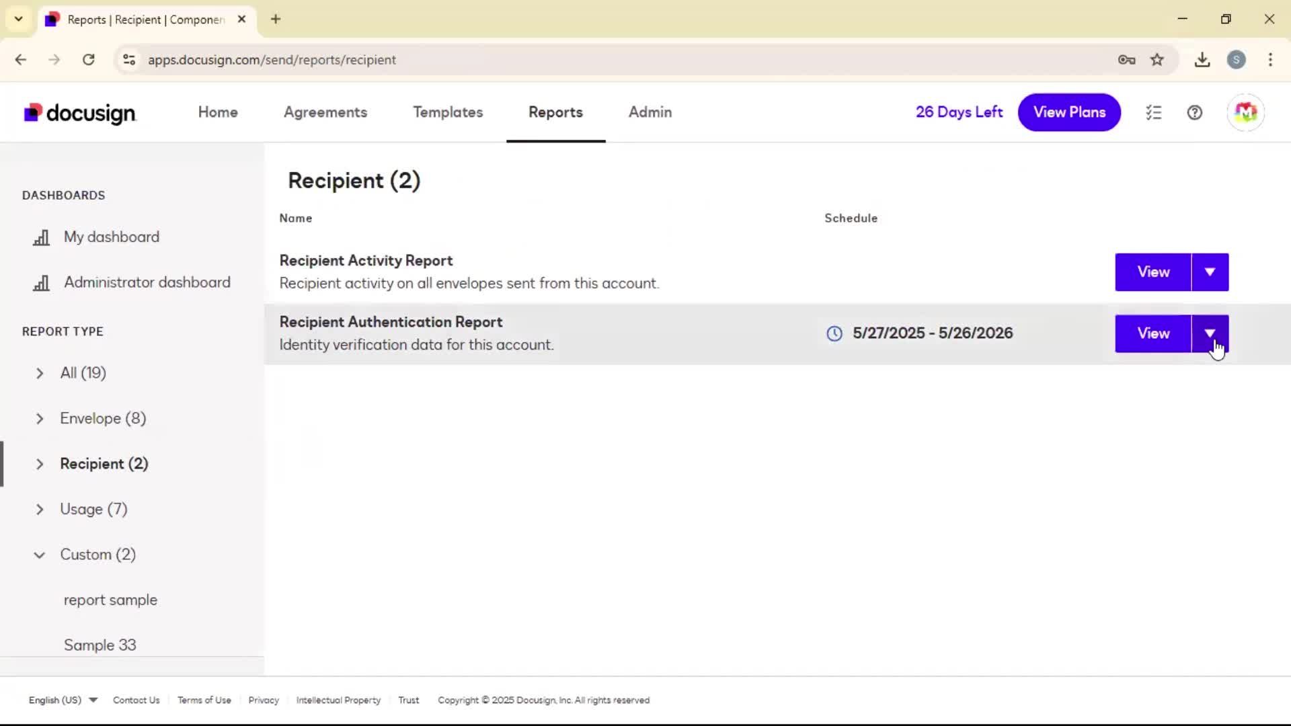
Task: Click the password key icon
Action: [1127, 60]
